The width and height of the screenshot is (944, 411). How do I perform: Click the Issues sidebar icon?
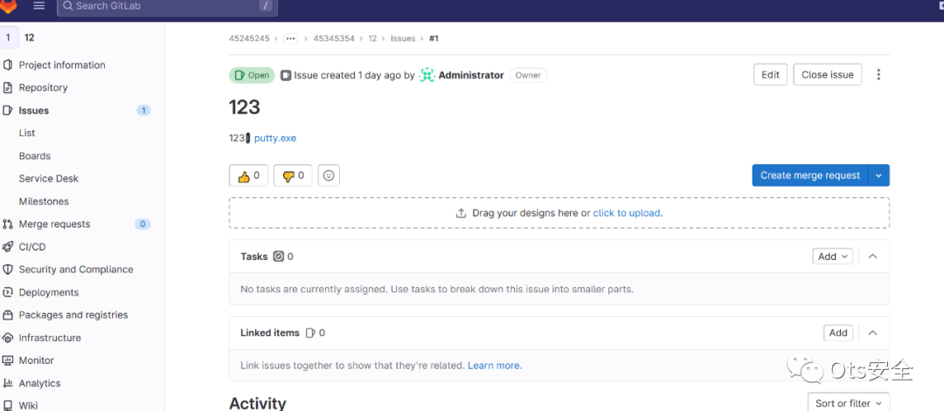[8, 111]
